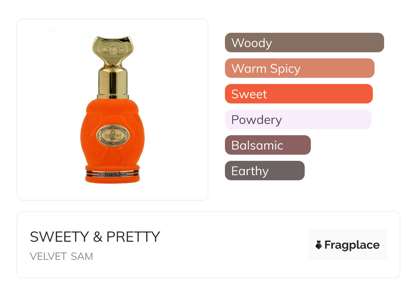Open the VELVET SAM brand link
Screen dimensions: 417x295
(x=61, y=256)
